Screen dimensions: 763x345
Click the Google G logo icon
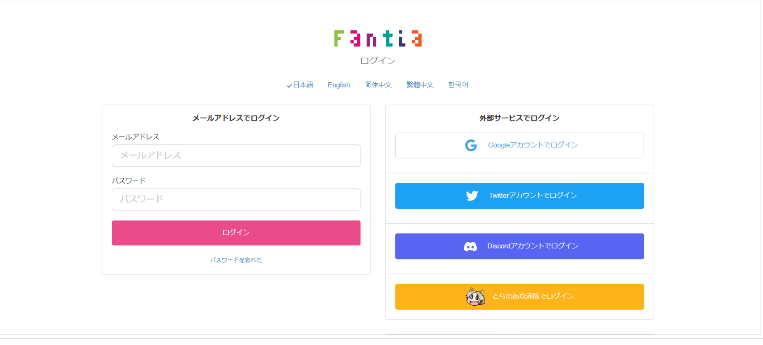tap(471, 145)
